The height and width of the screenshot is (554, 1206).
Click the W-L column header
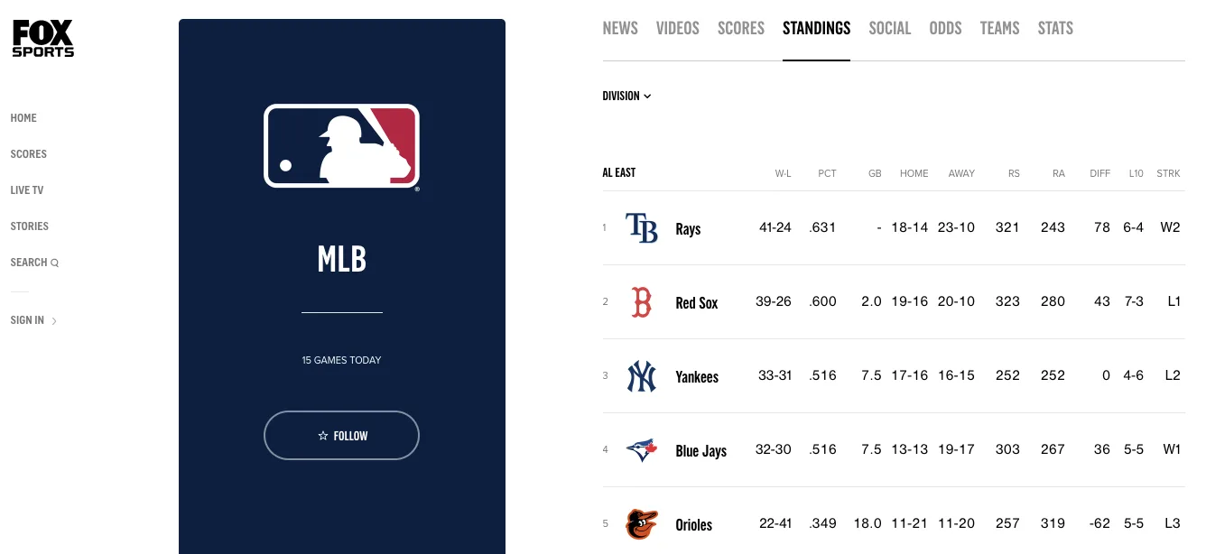[x=783, y=173]
